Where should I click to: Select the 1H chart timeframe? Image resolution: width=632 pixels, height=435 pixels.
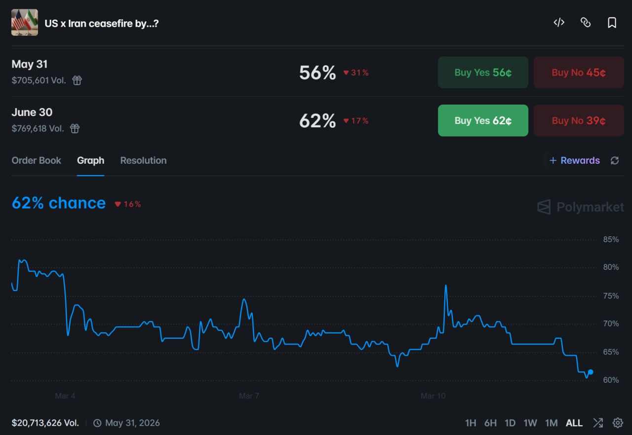click(x=471, y=423)
